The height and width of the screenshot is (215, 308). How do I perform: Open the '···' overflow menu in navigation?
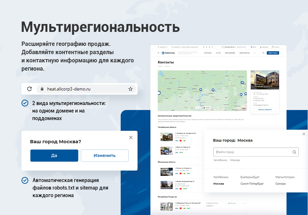coord(255,52)
